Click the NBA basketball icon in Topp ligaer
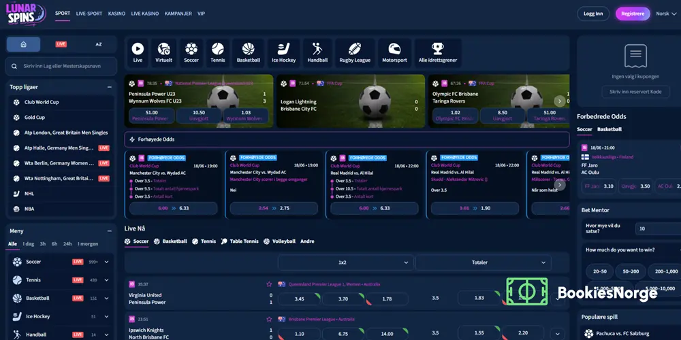The height and width of the screenshot is (340, 681). [x=16, y=209]
